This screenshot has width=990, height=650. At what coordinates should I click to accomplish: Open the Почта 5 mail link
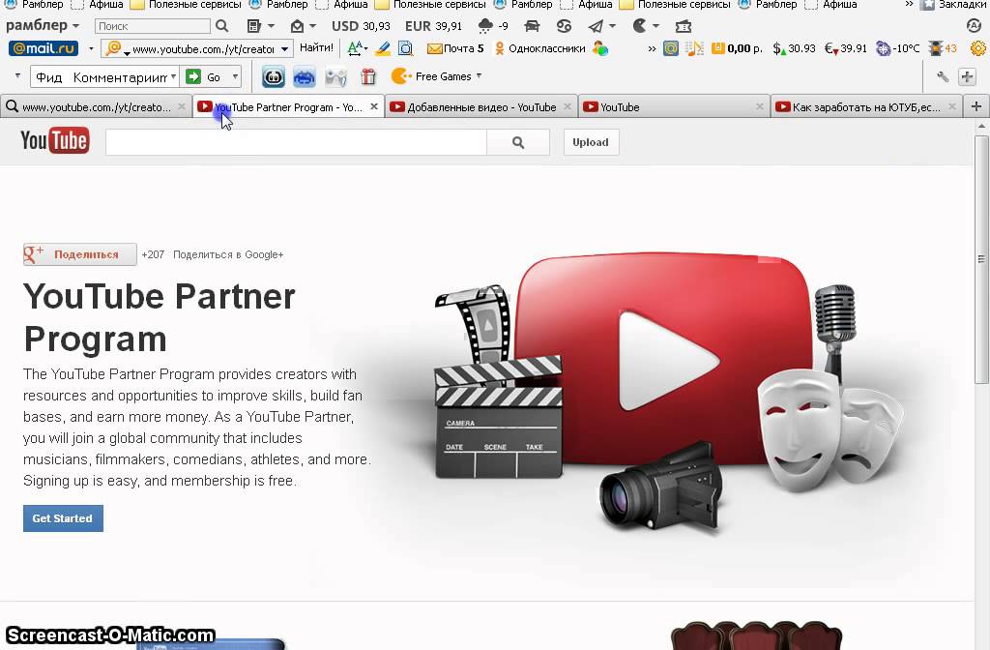(456, 48)
